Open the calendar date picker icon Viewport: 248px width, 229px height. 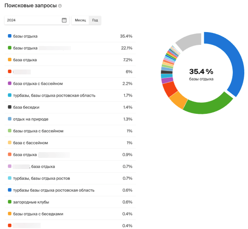pyautogui.click(x=64, y=20)
